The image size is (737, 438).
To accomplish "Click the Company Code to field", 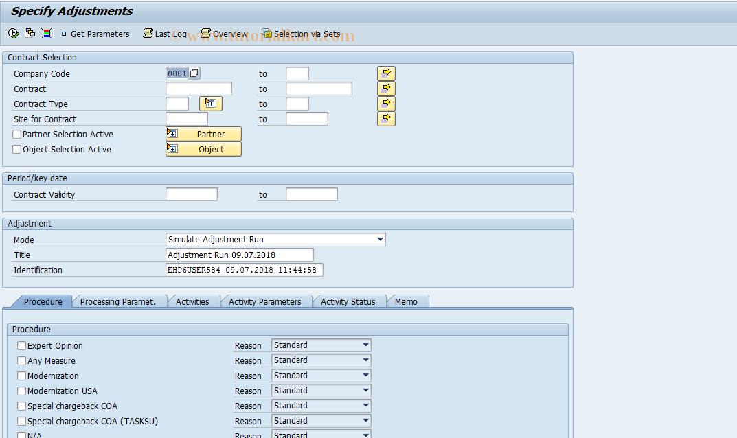I will (297, 73).
